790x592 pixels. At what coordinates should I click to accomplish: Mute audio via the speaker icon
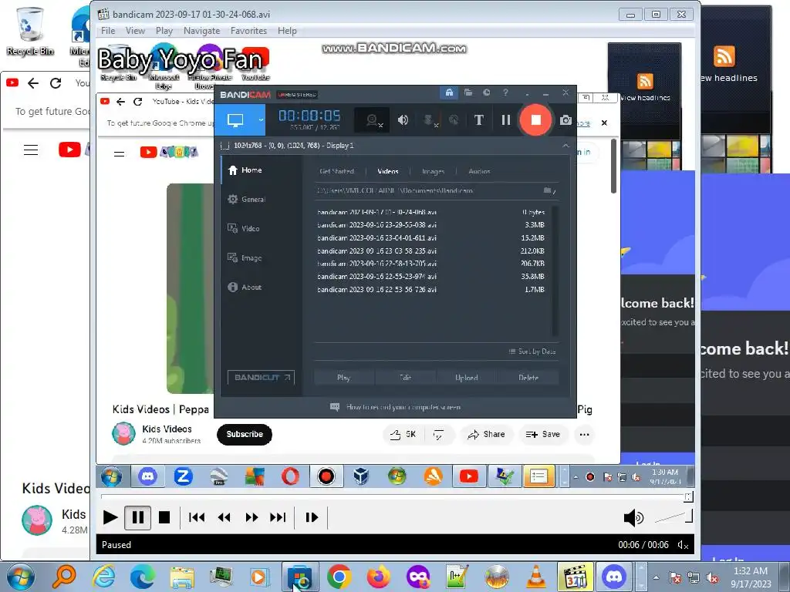point(633,517)
